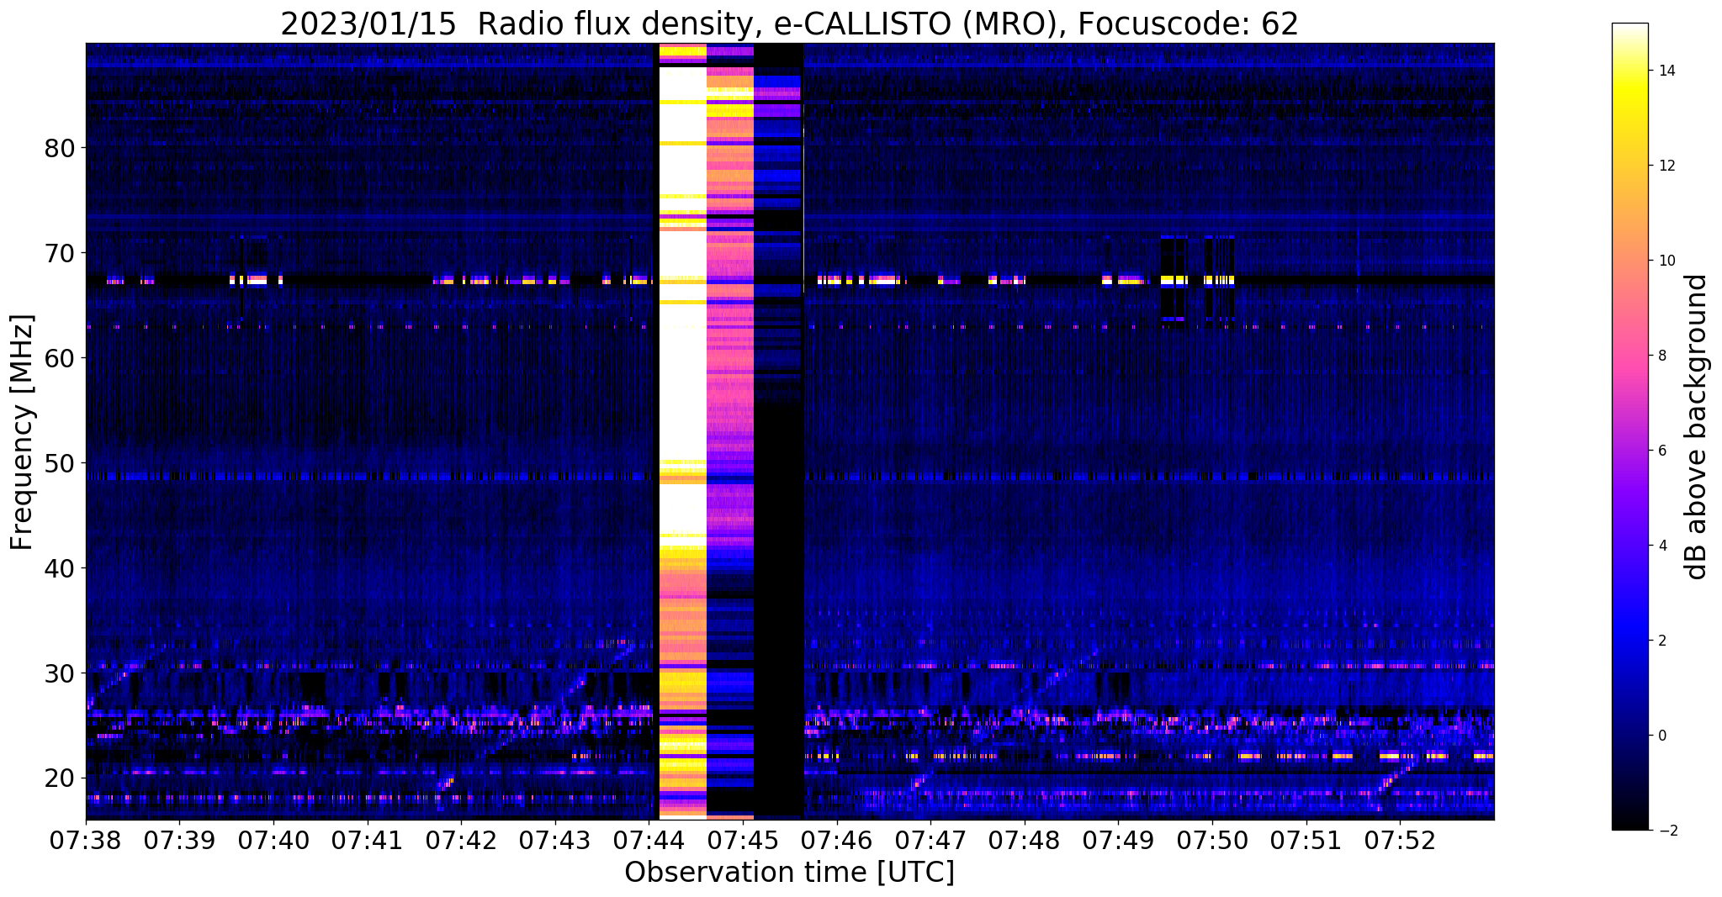Click the colorbar tick value 8
Screen dimensions: 1722x897
(x=1661, y=356)
